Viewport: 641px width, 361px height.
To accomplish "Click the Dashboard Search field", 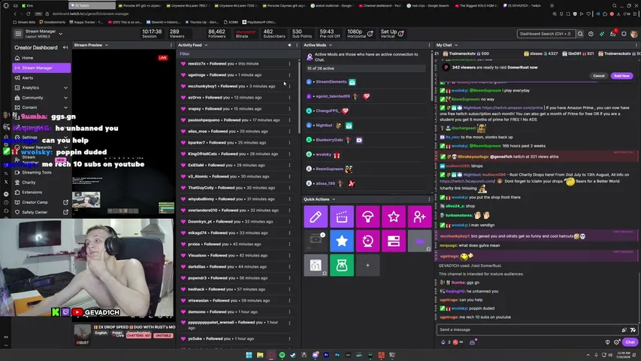I will (546, 34).
